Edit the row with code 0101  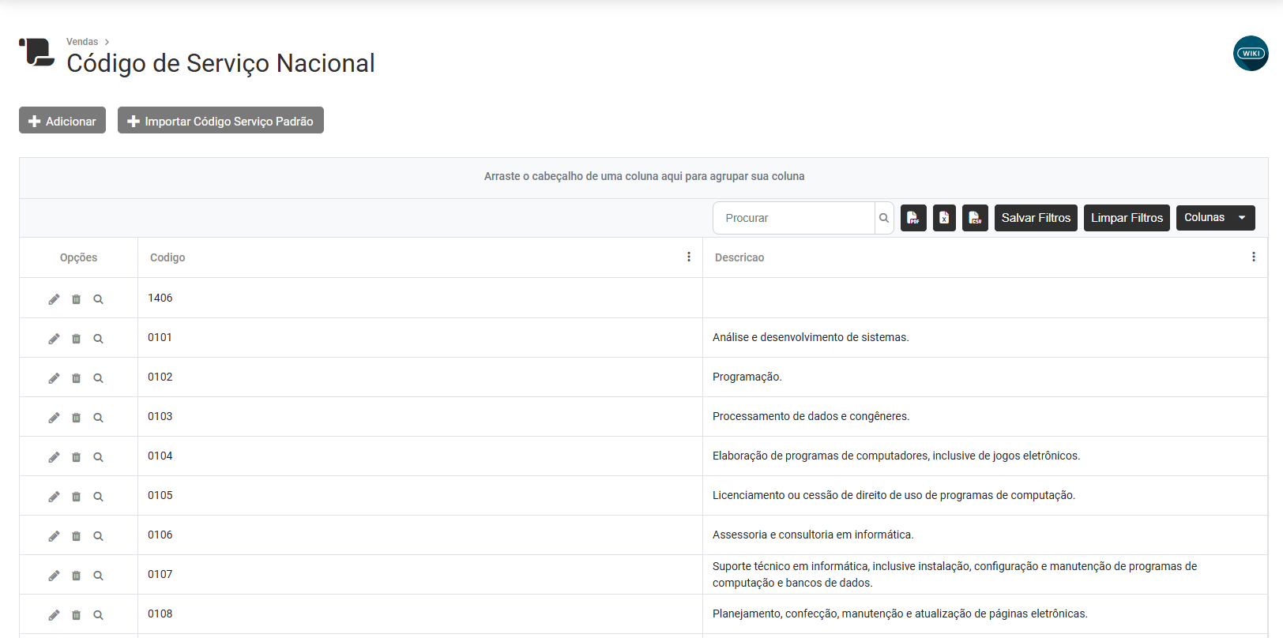coord(54,339)
